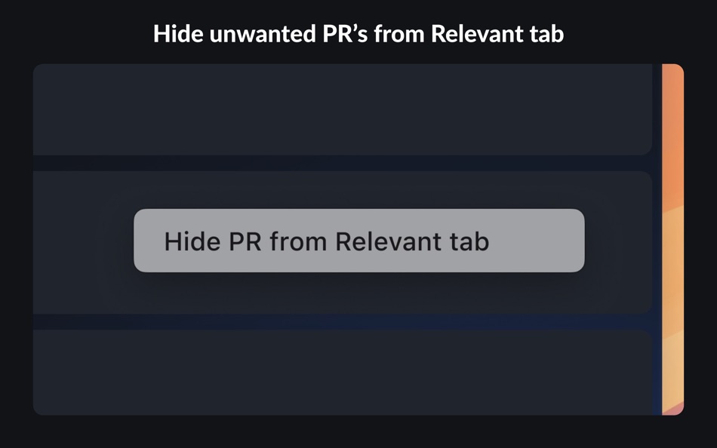This screenshot has width=717, height=448.
Task: Click the word PR in the context menu
Action: point(245,241)
